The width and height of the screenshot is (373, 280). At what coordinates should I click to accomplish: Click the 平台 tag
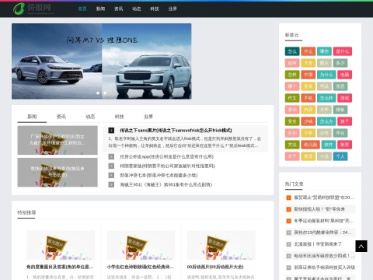(340, 133)
